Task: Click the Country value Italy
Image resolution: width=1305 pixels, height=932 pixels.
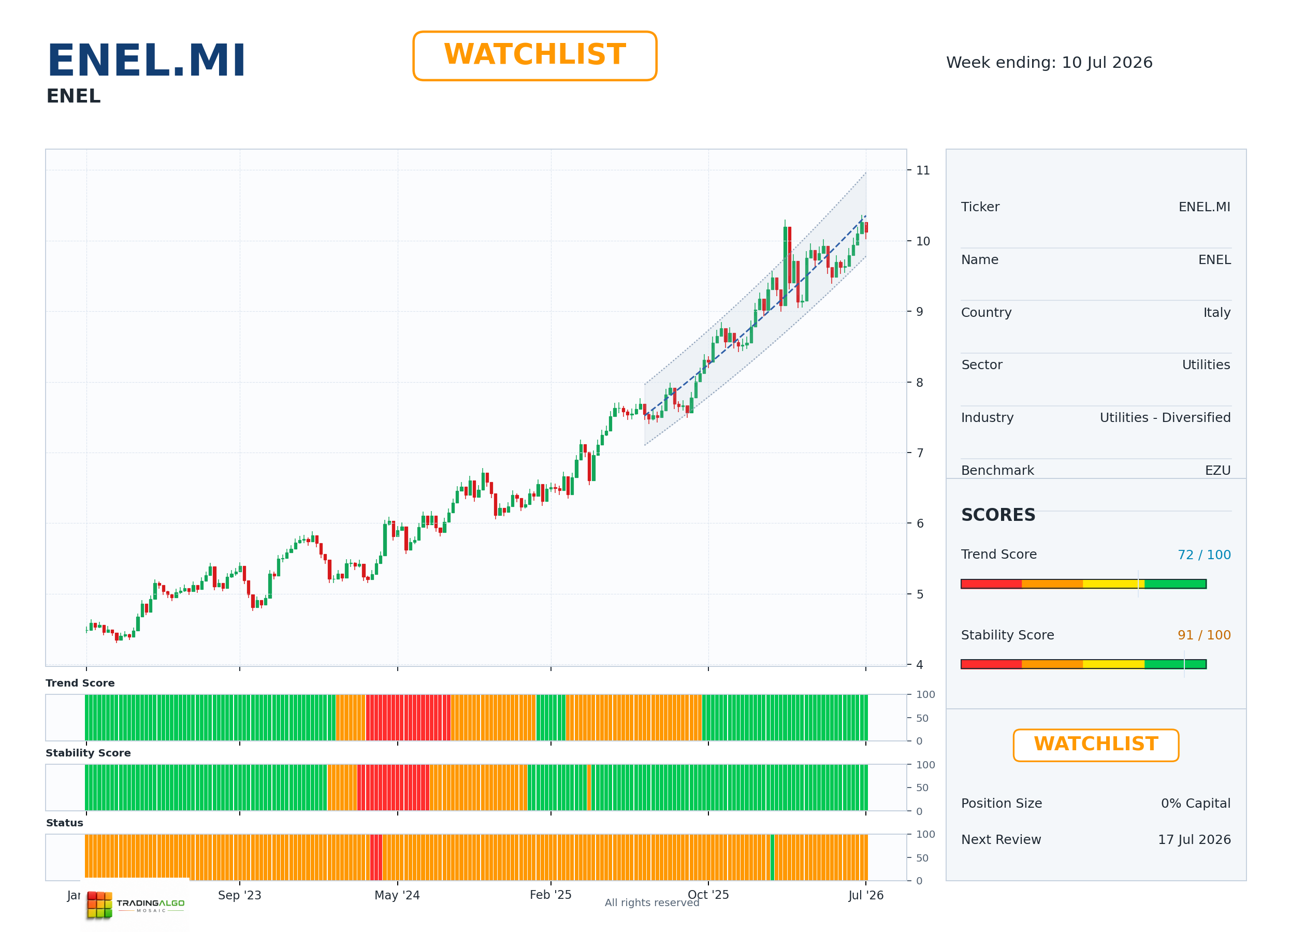Action: coord(1216,312)
